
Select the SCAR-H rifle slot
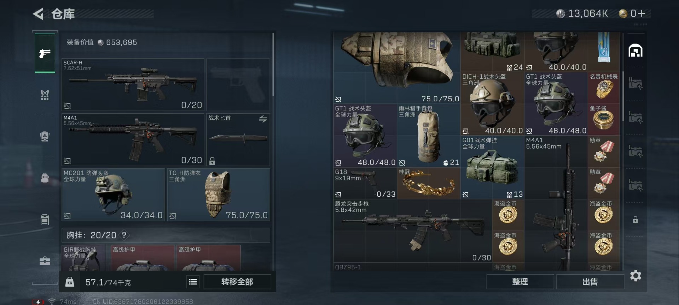point(133,85)
